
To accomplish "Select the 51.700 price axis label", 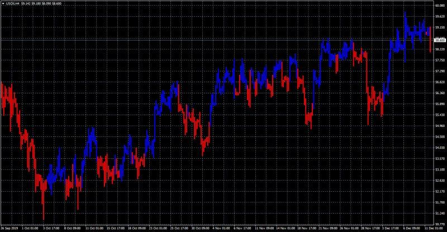I will tap(440, 202).
